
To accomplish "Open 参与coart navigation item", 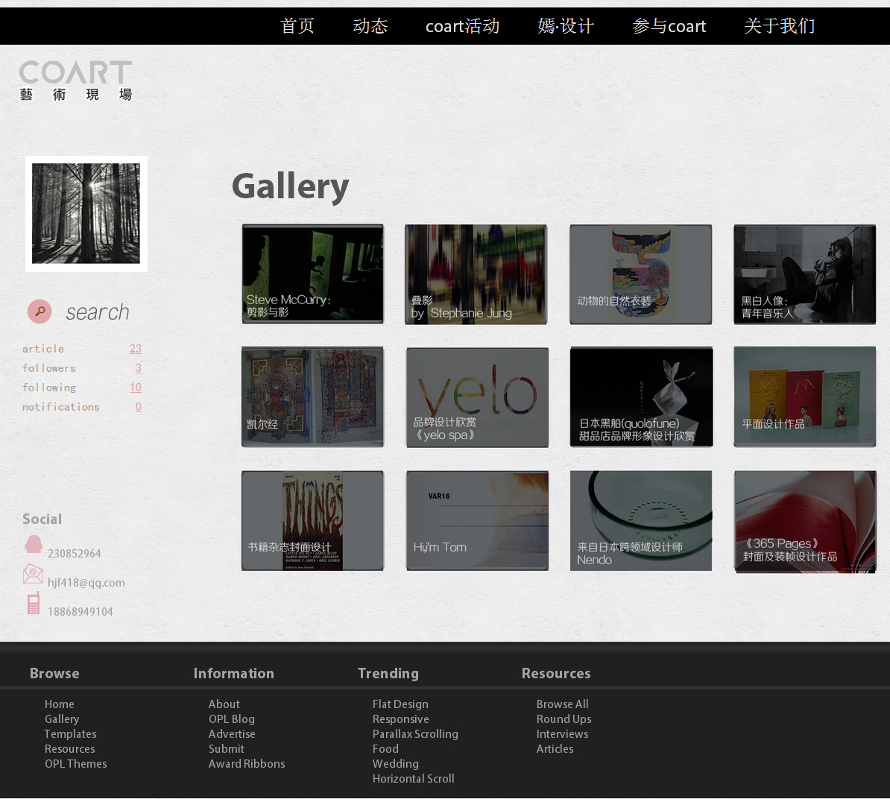I will click(x=669, y=26).
